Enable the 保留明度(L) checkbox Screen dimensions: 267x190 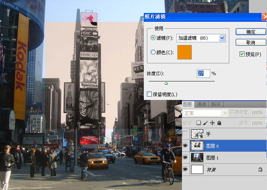point(150,94)
